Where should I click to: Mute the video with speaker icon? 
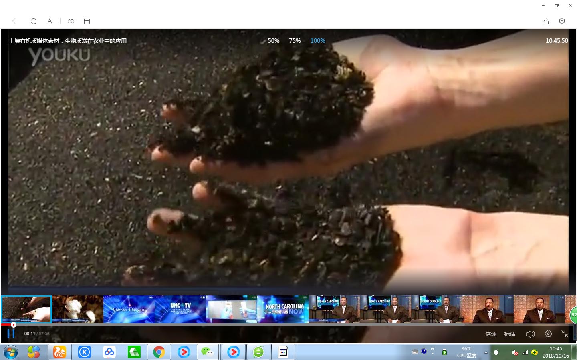coord(530,334)
